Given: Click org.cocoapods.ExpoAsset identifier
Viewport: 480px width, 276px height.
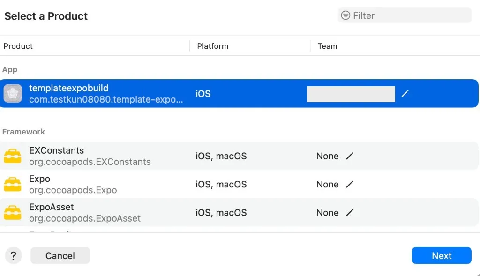Looking at the screenshot, I should 85,218.
